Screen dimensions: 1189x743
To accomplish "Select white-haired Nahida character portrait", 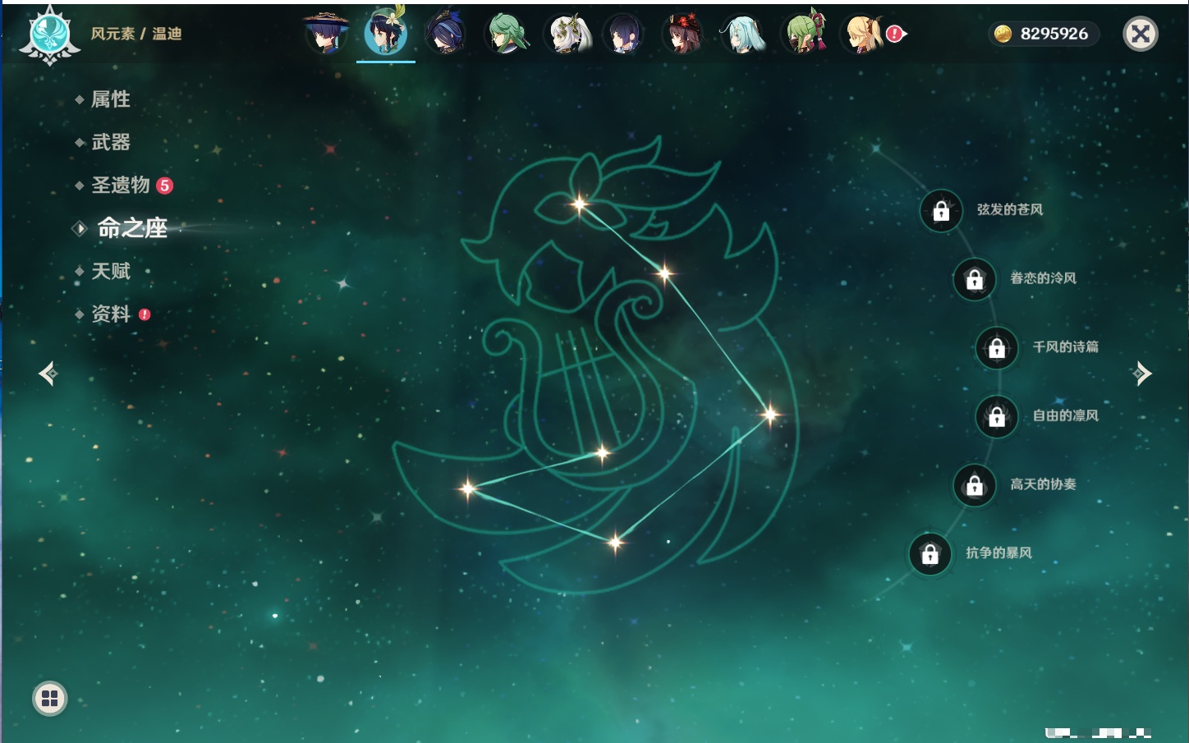I will [x=567, y=34].
